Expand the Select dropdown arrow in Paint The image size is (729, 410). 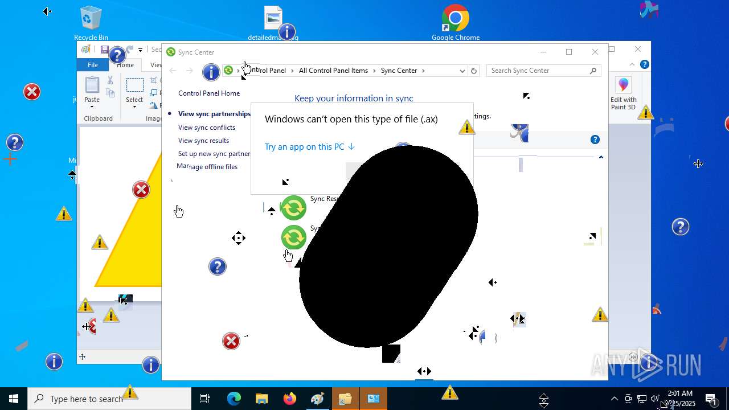tap(134, 107)
